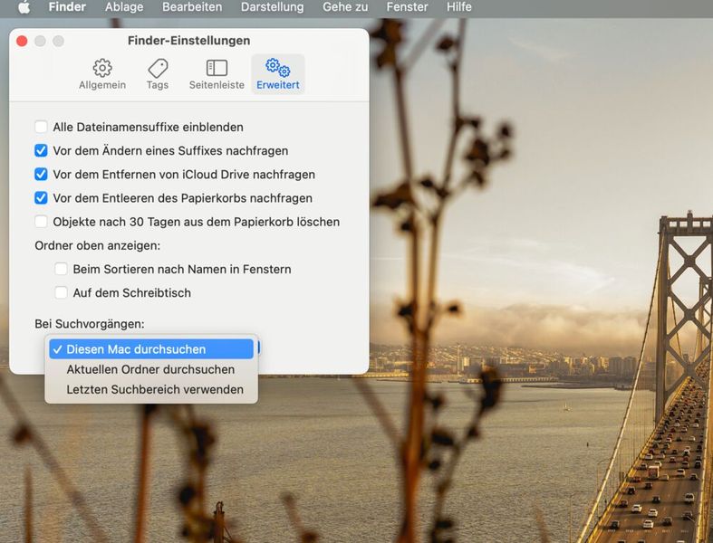The width and height of the screenshot is (713, 543).
Task: Switch to the Allgemein settings tab
Action: click(102, 74)
